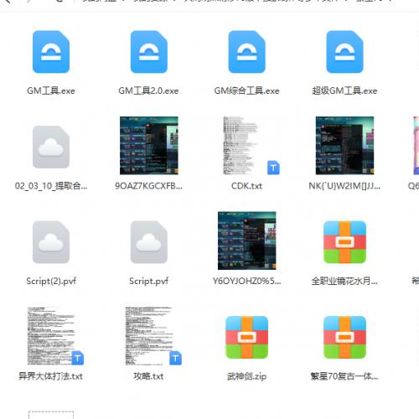This screenshot has height=419, width=419.
Task: Select the Script.pvf cloud file icon
Action: 149,242
